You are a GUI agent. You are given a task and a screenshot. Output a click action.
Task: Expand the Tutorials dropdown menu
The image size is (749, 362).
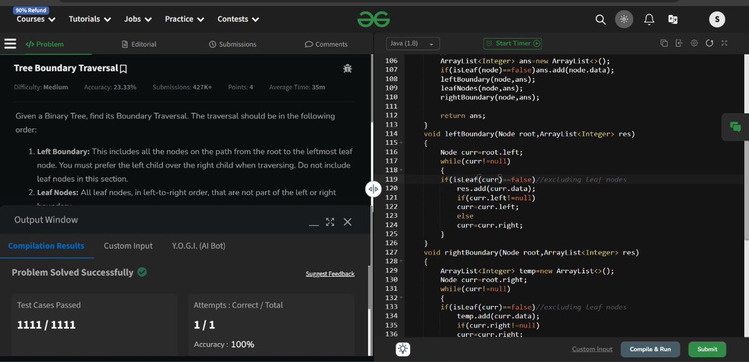tap(90, 19)
